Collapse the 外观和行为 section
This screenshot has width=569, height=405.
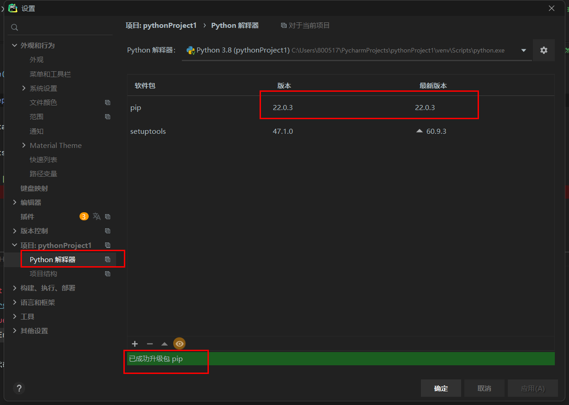pos(15,45)
